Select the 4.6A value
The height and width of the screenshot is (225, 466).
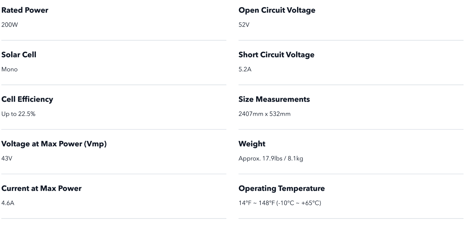(x=8, y=203)
